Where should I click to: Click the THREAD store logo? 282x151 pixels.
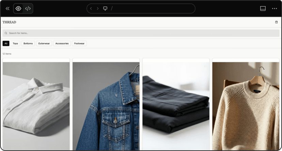[x=9, y=22]
